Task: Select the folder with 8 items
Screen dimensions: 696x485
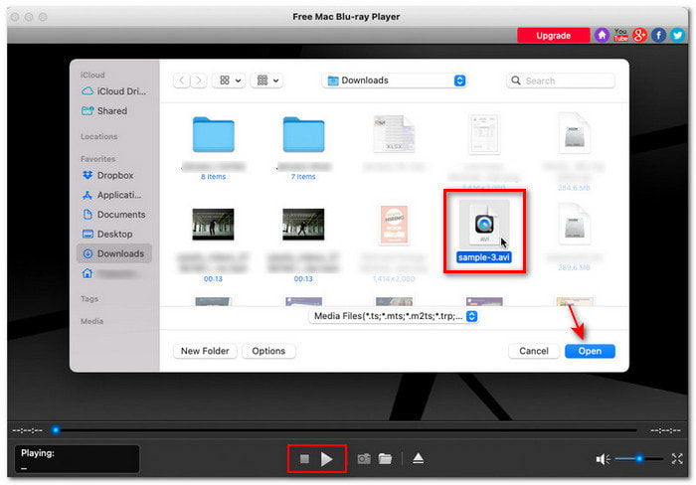Action: coord(214,134)
